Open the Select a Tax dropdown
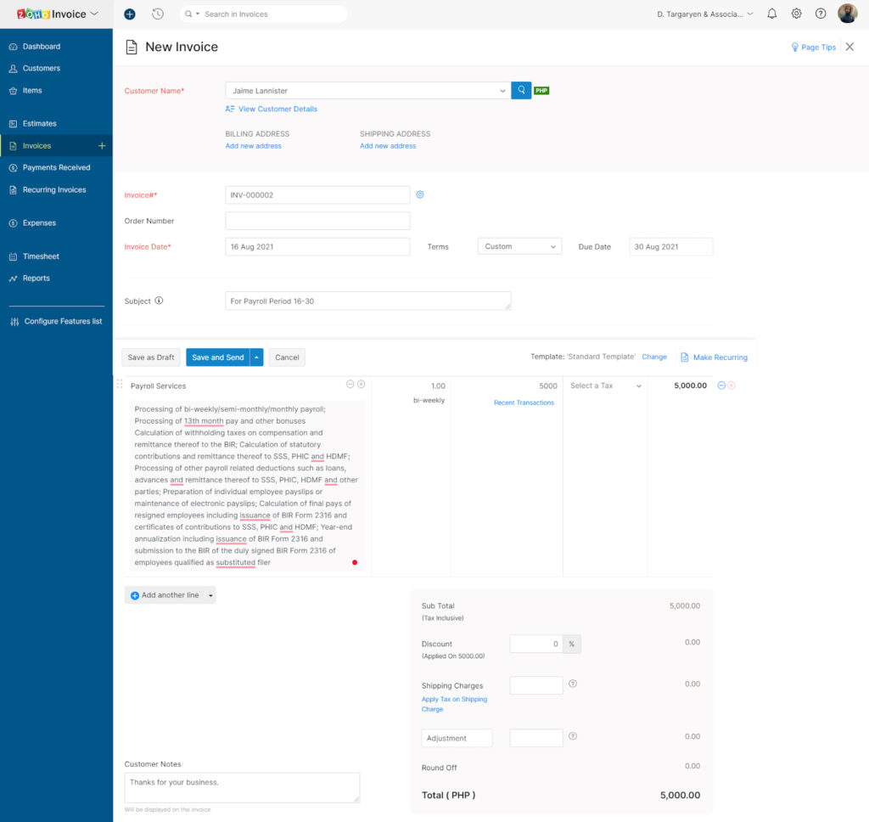Viewport: 869px width, 822px height. coord(605,385)
